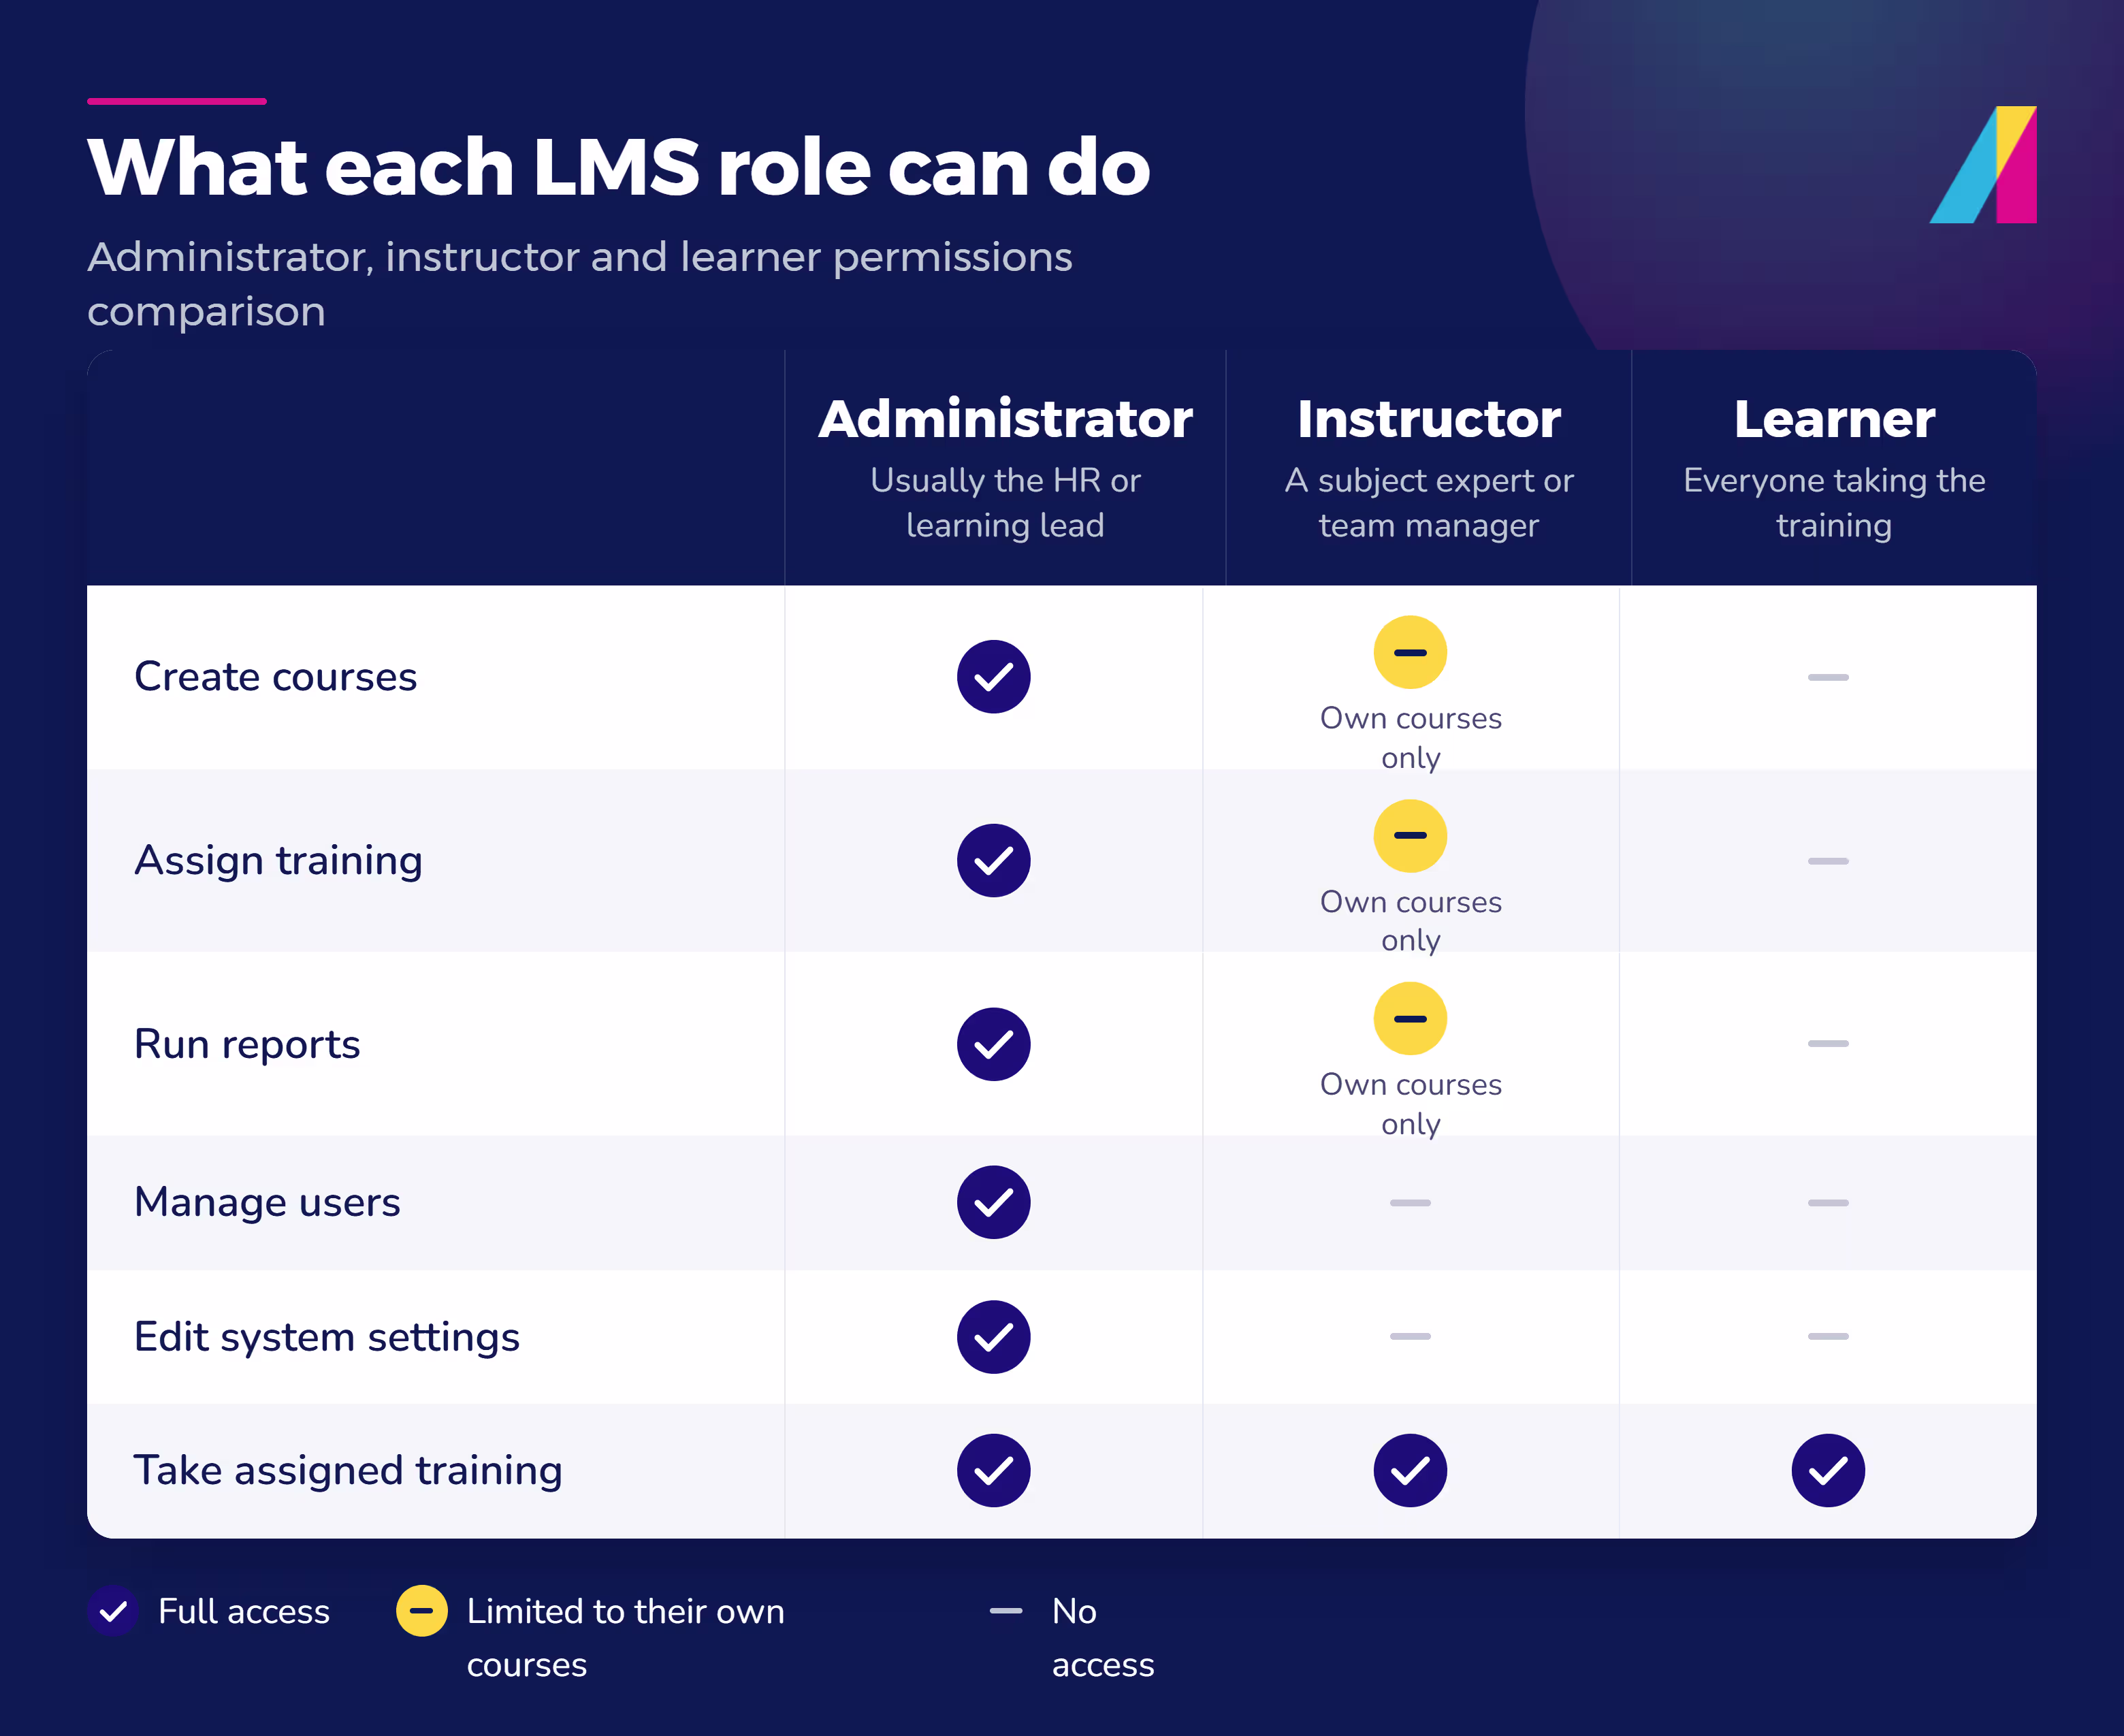
Task: Click Learner no-access dash for Create courses
Action: 1828,677
